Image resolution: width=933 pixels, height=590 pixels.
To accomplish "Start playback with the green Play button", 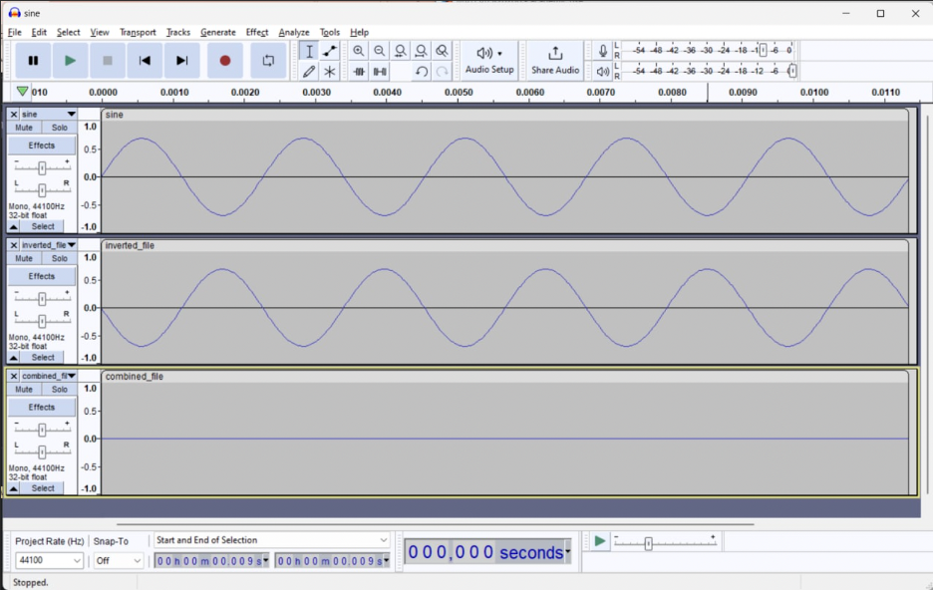I will (x=70, y=60).
